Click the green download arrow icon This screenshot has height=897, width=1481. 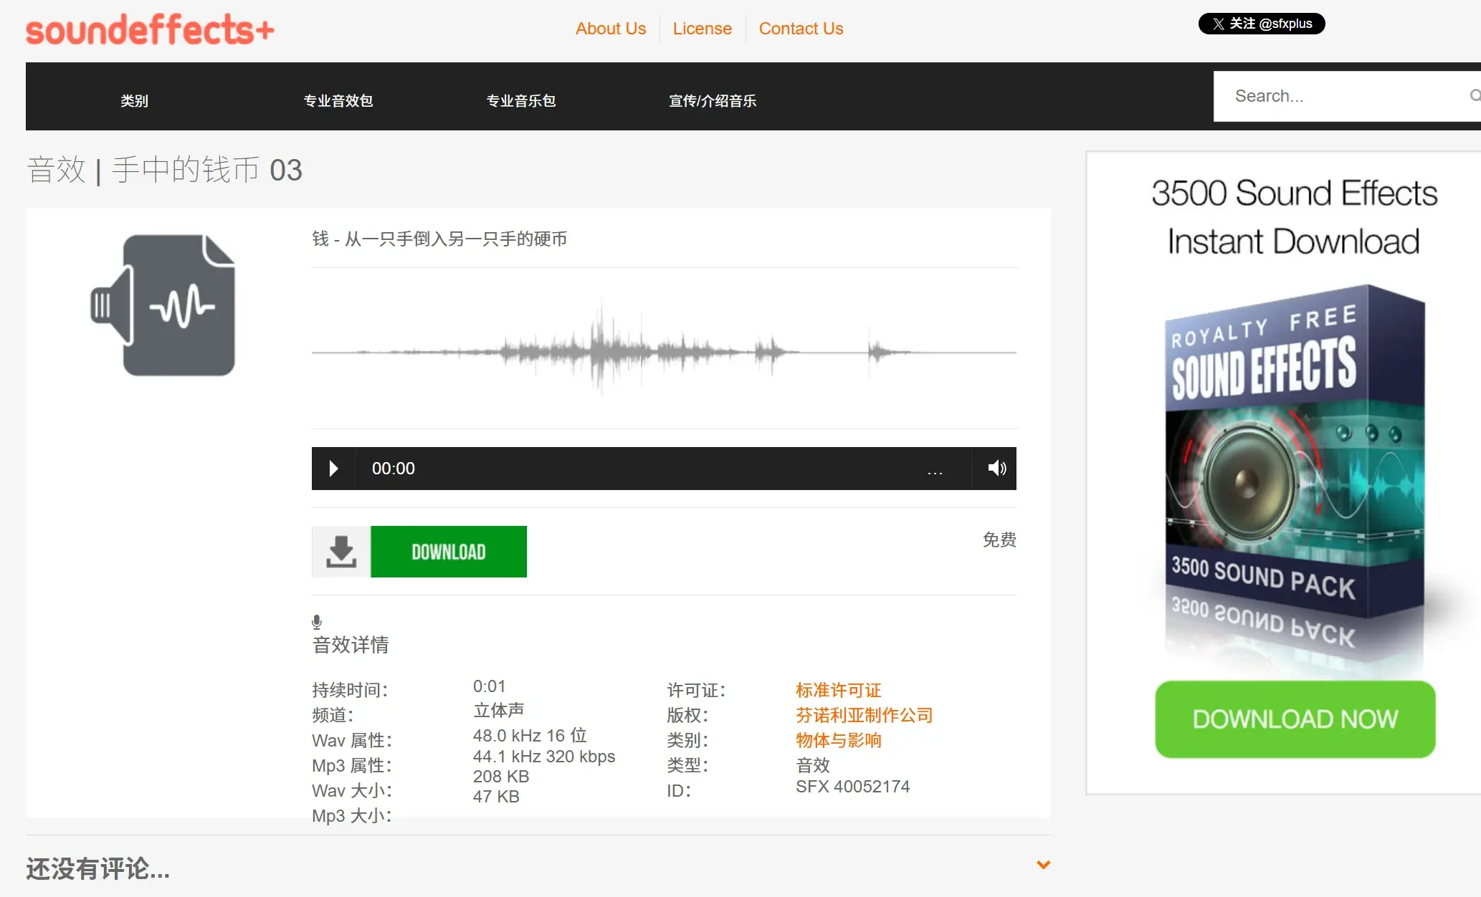(x=341, y=552)
